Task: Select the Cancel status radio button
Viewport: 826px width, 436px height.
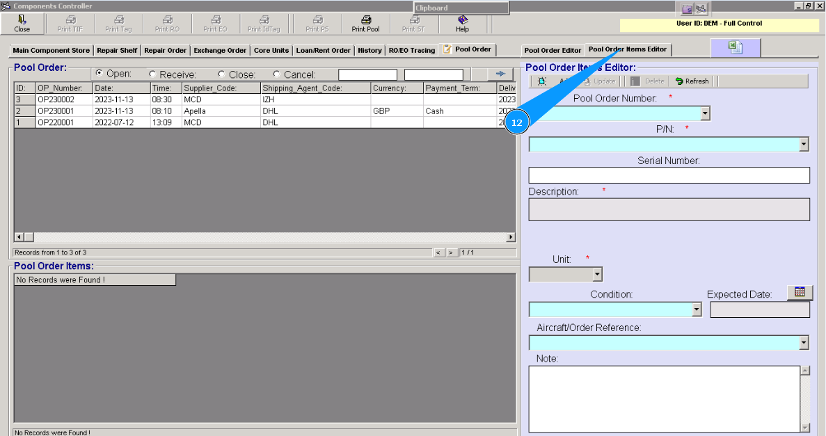Action: pos(276,74)
